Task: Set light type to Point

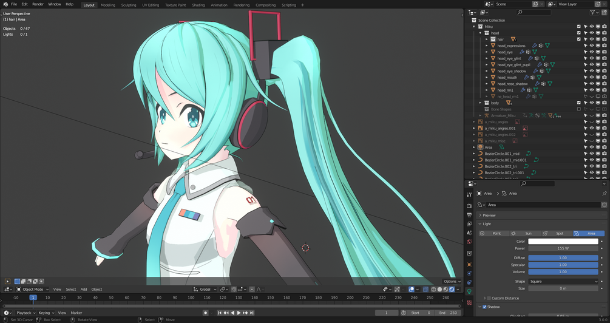Action: pyautogui.click(x=495, y=234)
